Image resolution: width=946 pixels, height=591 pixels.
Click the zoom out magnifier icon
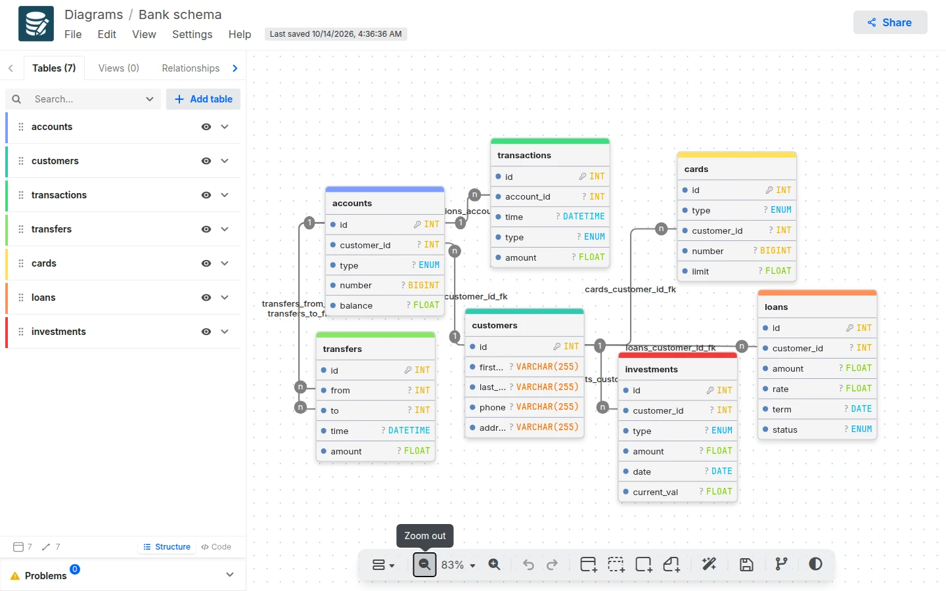(x=424, y=564)
